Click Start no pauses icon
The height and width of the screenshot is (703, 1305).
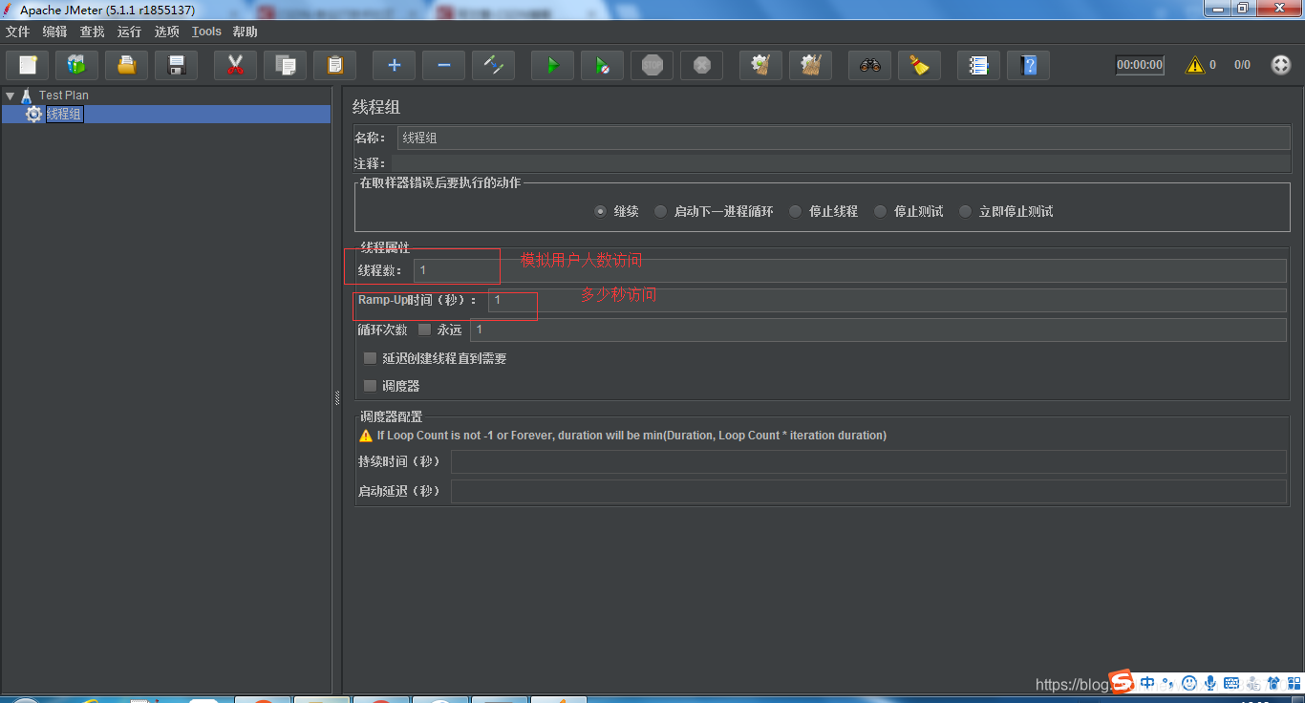[x=602, y=65]
